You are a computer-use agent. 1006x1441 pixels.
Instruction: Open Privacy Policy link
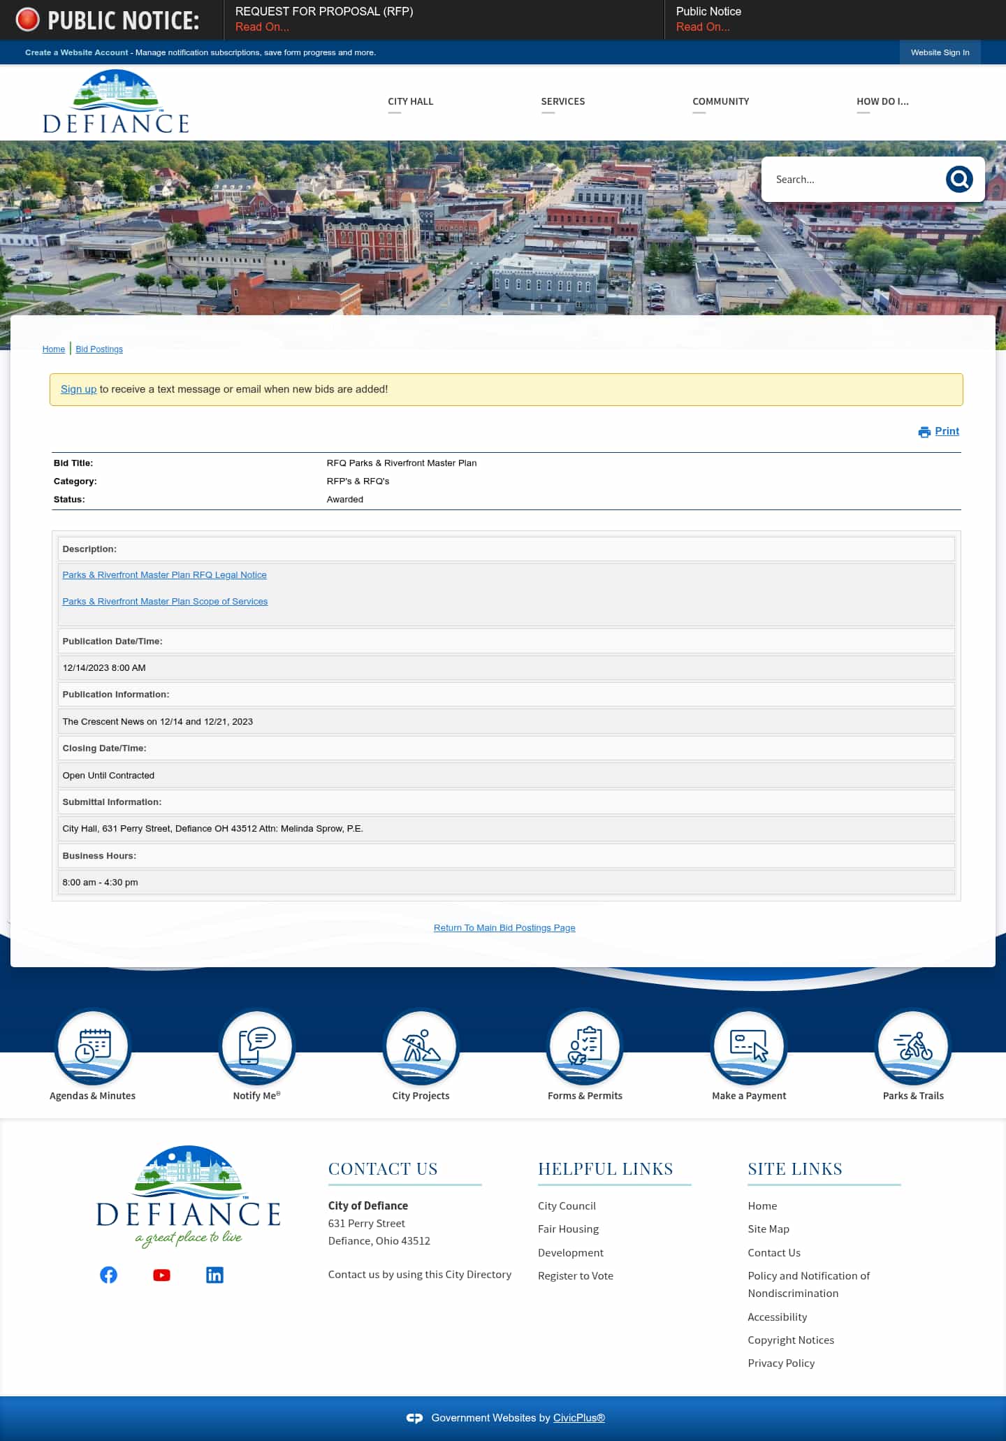click(781, 1363)
